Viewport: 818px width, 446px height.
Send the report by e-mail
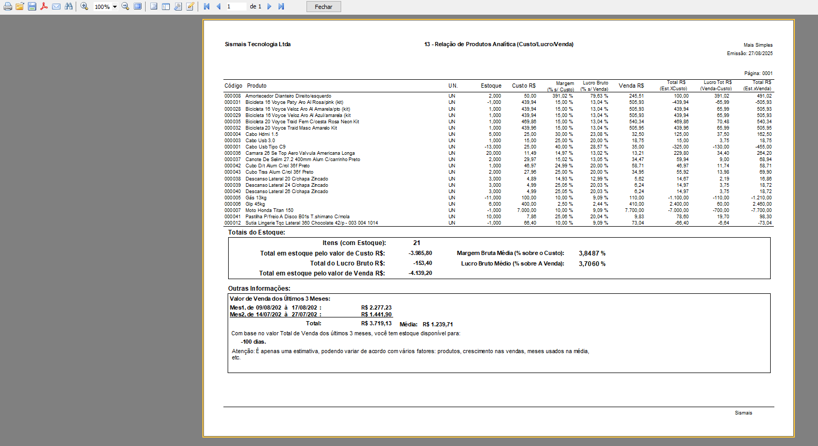[x=56, y=7]
